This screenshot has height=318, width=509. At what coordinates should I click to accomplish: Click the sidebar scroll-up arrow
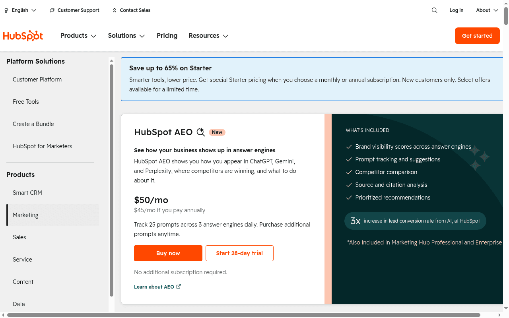pos(112,60)
